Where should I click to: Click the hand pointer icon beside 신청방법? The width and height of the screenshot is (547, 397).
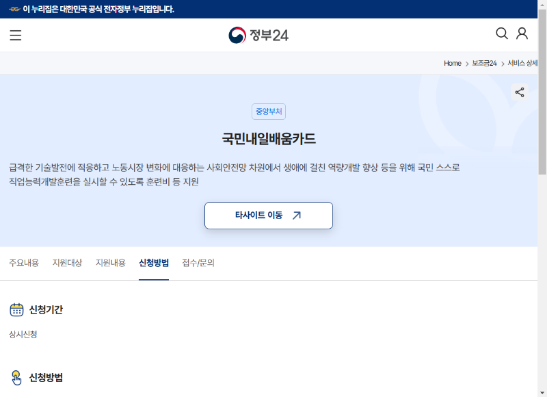pyautogui.click(x=16, y=378)
